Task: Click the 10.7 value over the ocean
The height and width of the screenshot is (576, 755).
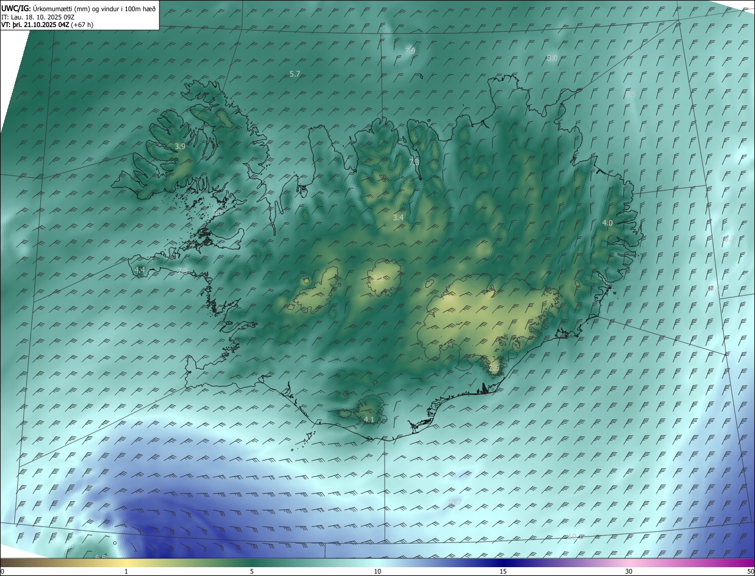Action: [x=455, y=502]
